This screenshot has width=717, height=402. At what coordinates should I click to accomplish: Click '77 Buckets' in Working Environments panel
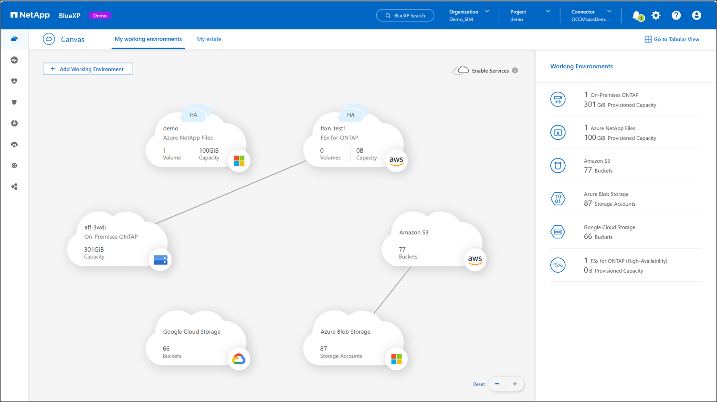click(598, 170)
